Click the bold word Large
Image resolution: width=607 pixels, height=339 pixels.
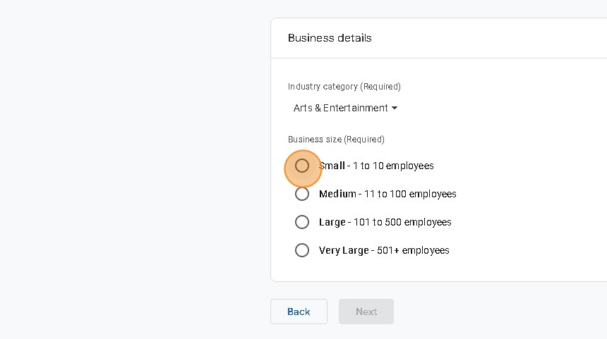pos(332,222)
